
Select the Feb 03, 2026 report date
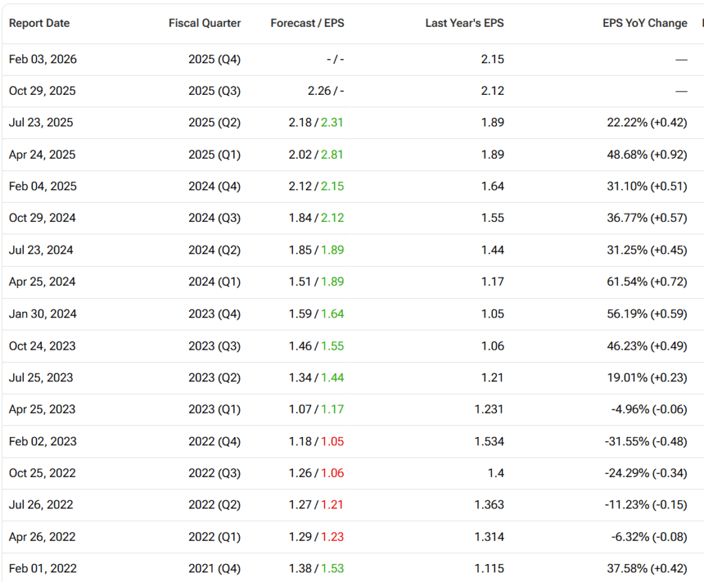pyautogui.click(x=43, y=60)
